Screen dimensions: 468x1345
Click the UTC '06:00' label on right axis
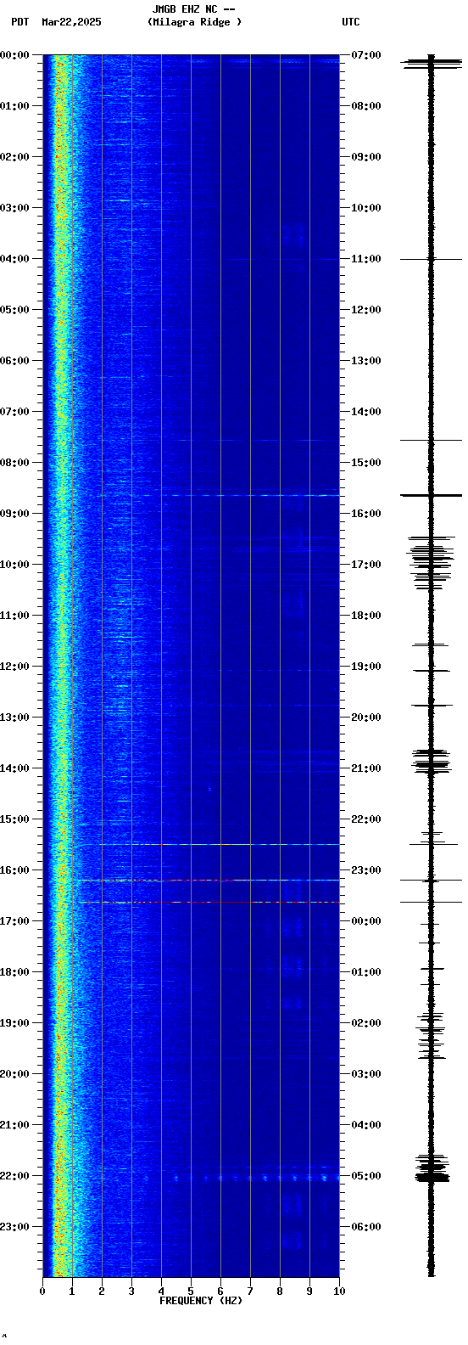(x=365, y=1227)
